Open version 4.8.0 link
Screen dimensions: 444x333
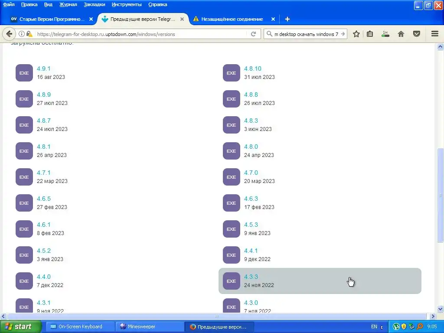[251, 147]
